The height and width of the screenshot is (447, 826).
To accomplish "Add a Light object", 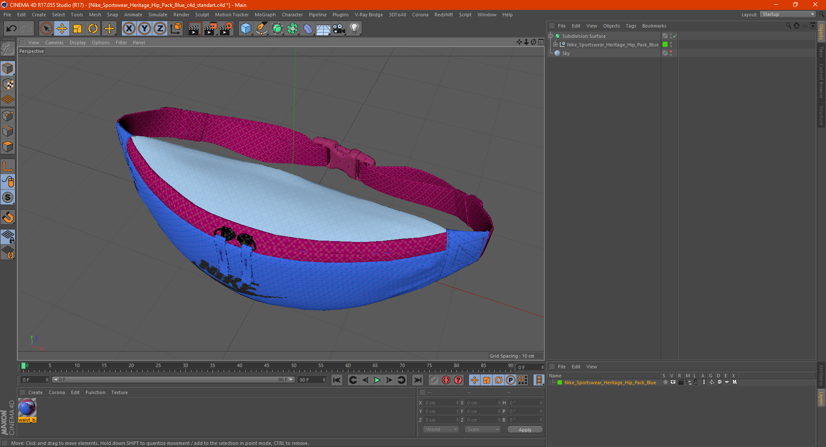I will (354, 29).
